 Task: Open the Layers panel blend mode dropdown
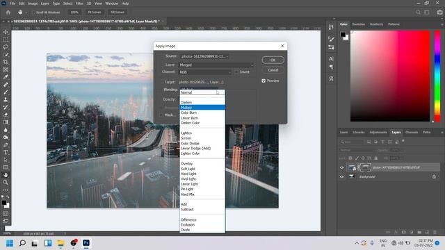(357, 150)
